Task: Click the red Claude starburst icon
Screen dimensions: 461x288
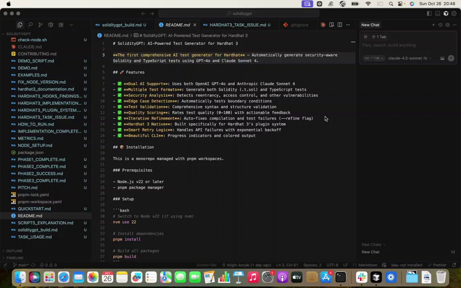Action: (x=323, y=25)
